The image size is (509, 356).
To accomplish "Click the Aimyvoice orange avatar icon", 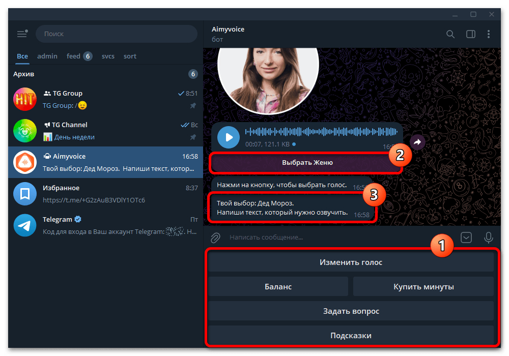I will [x=25, y=162].
